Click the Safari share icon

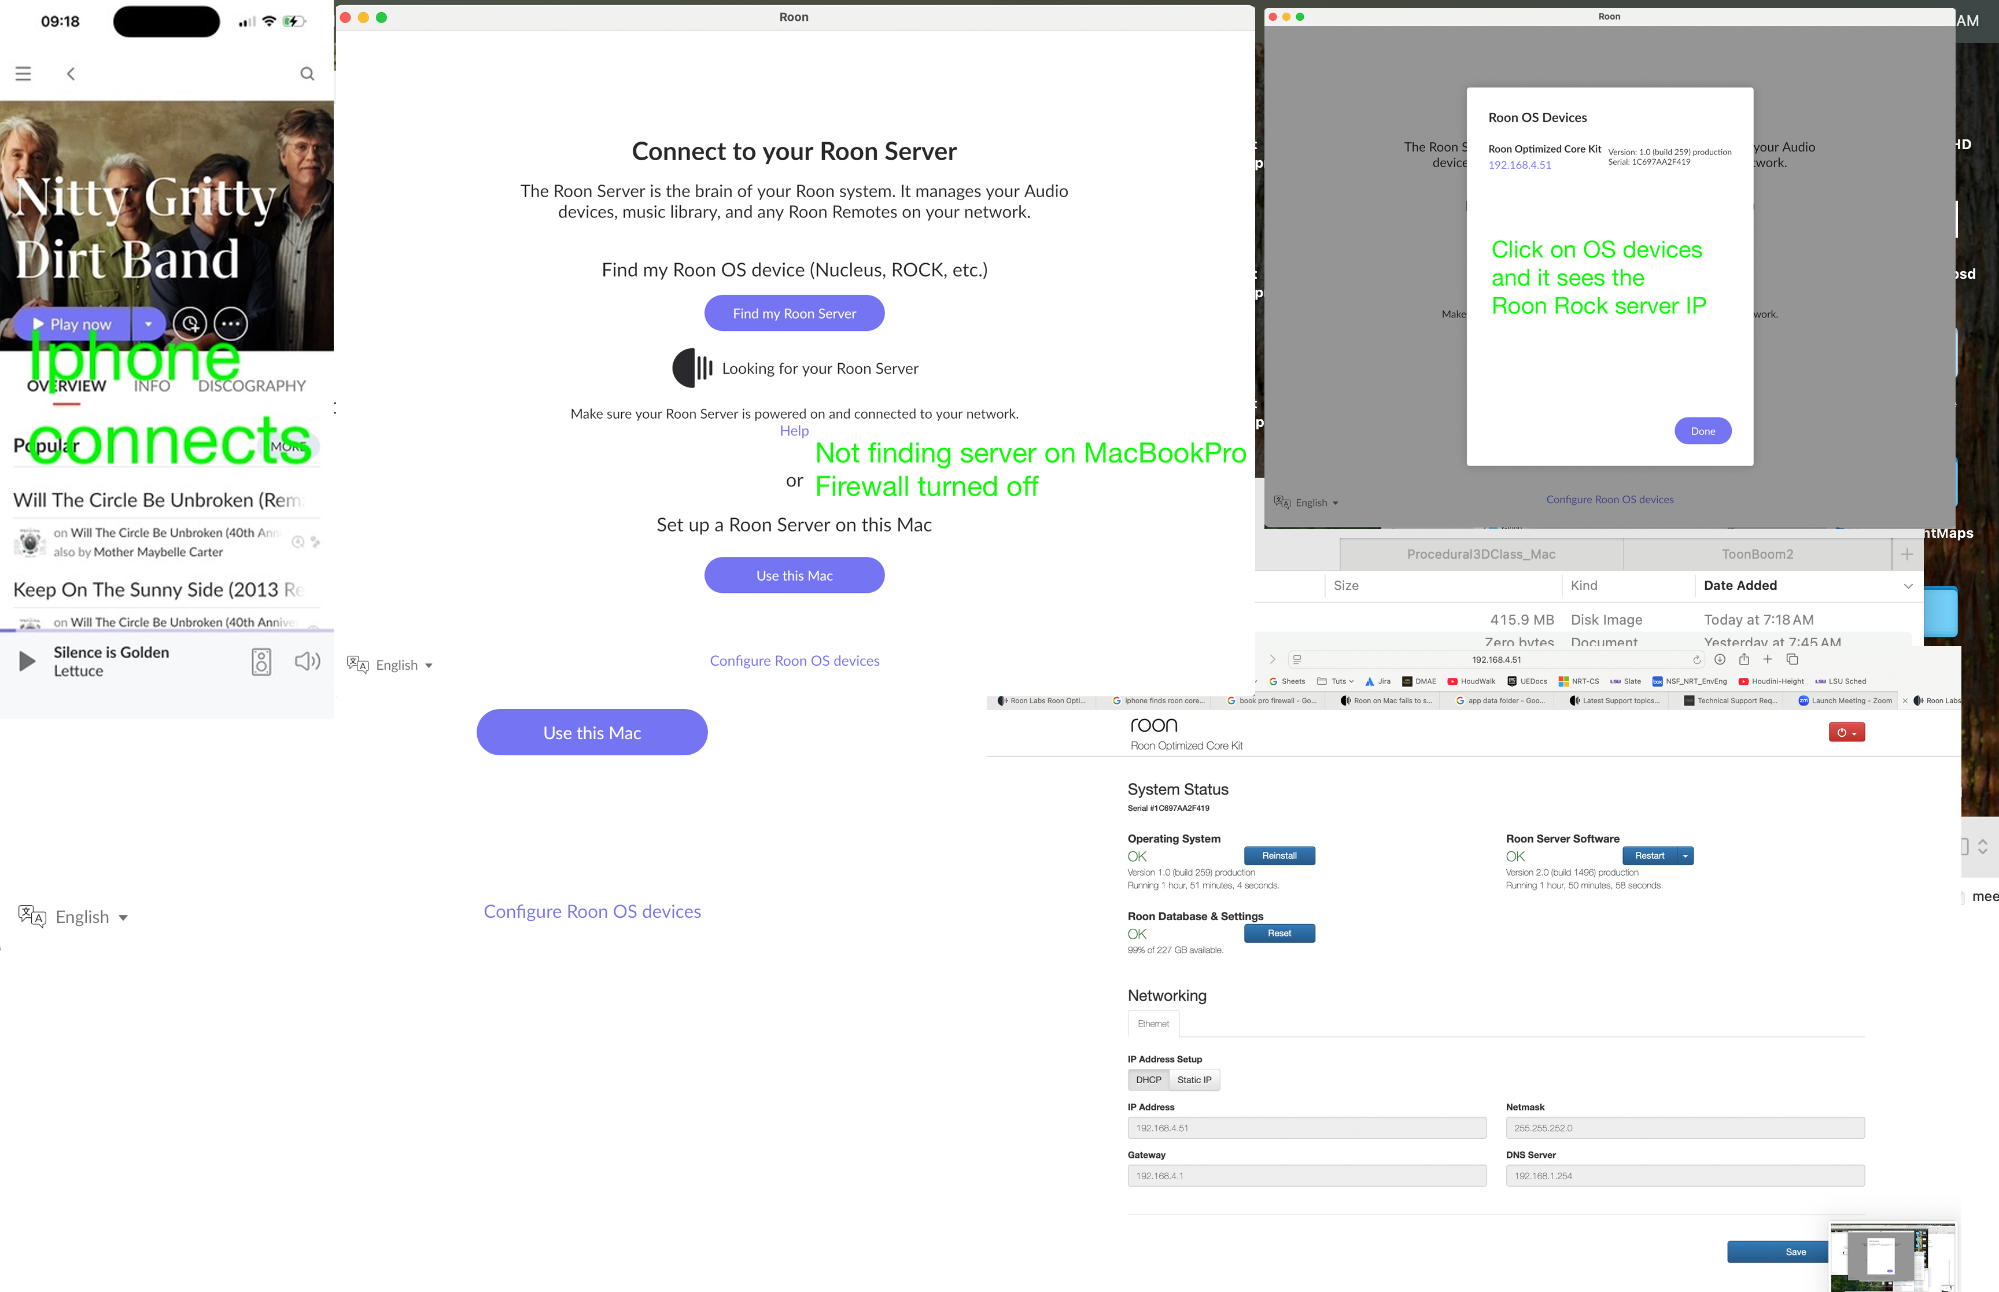click(x=1744, y=659)
